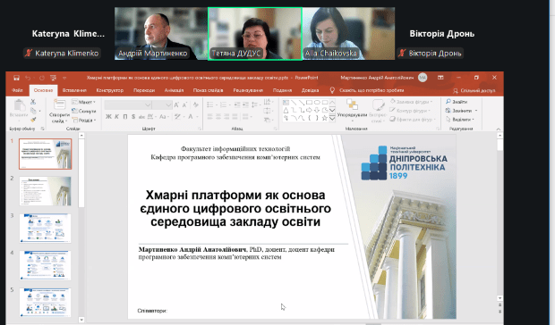
Task: Toggle Italic (К) formatting
Action: coord(116,116)
